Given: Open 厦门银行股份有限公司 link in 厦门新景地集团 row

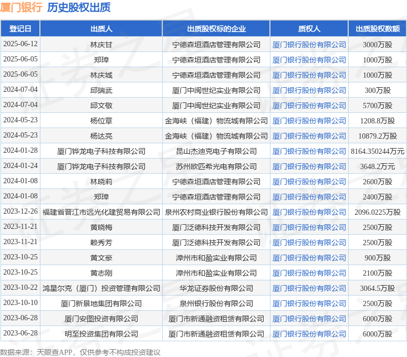Looking at the screenshot, I should click(x=309, y=303).
